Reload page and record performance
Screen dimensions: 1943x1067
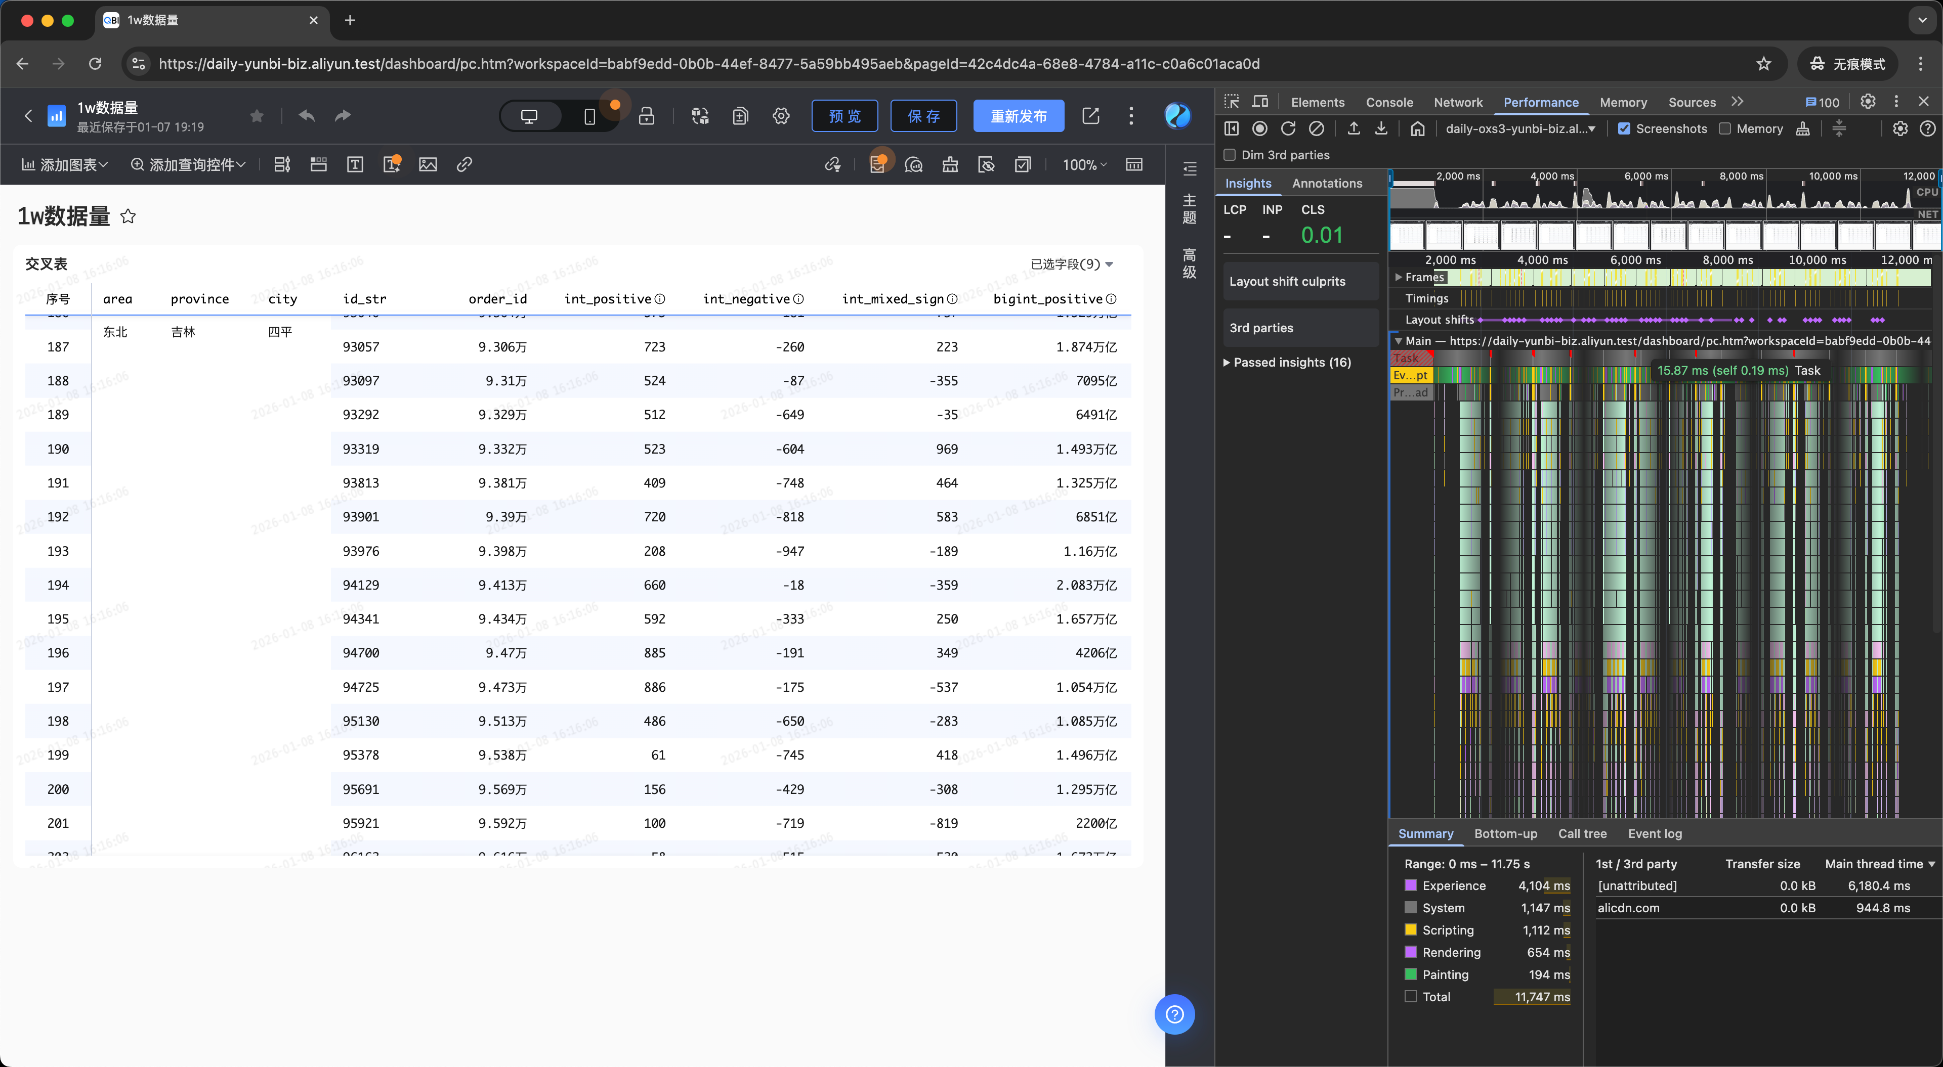(x=1288, y=129)
